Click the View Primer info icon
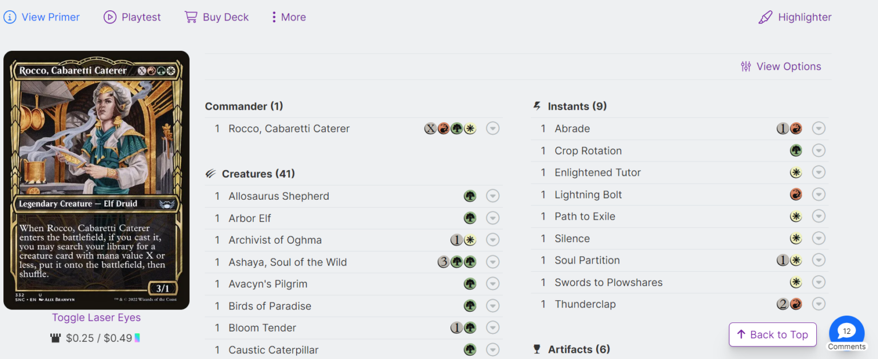Viewport: 878px width, 359px height. click(10, 17)
